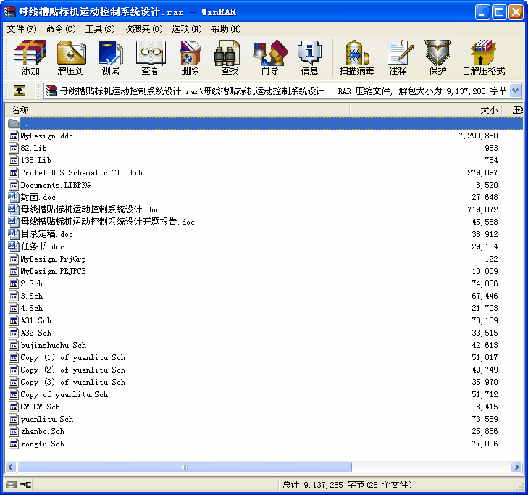The image size is (528, 495).
Task: Select file 2.Sch
Action: [32, 283]
